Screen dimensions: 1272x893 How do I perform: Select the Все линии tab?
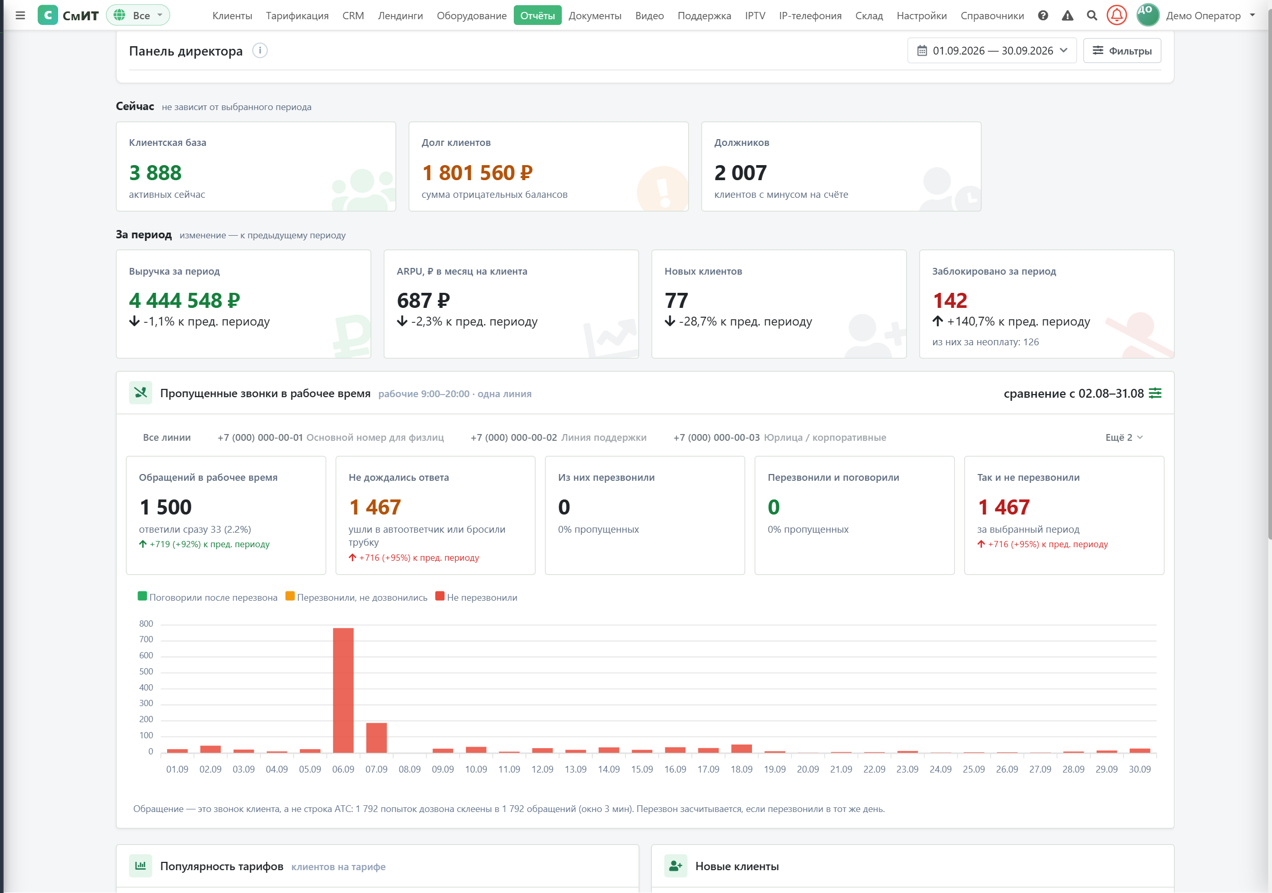tap(167, 437)
